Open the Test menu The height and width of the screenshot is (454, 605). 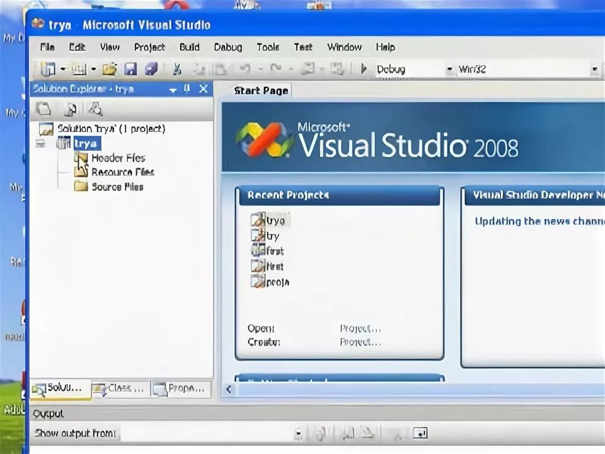[303, 47]
